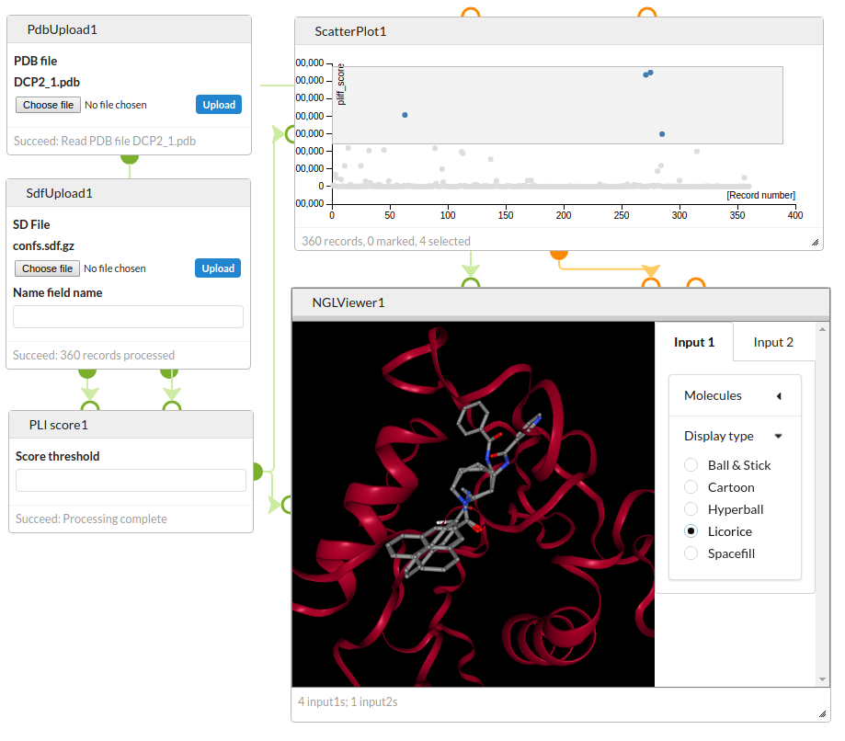Click the orange output port under ScatterPlot1
Viewport: 845px width, 741px height.
557,253
